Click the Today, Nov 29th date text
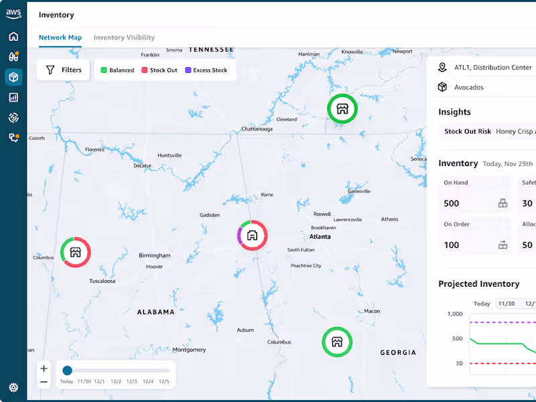 (x=508, y=163)
